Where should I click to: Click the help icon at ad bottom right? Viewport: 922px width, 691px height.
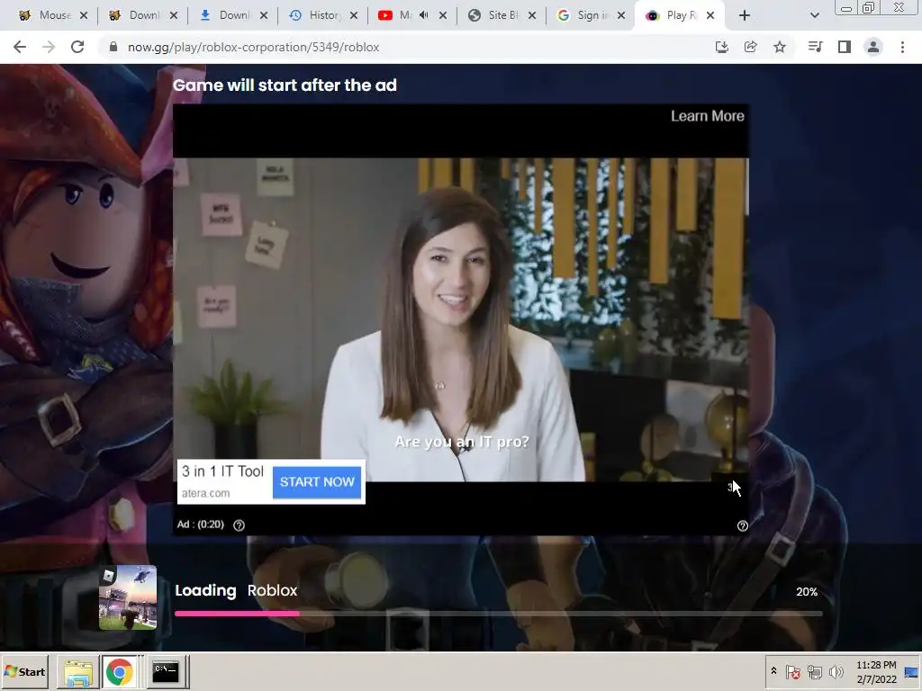pyautogui.click(x=742, y=525)
